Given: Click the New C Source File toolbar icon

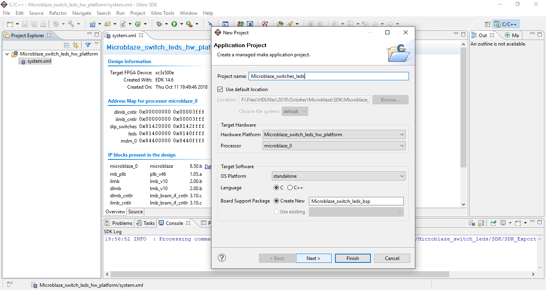Looking at the screenshot, I should (x=123, y=24).
